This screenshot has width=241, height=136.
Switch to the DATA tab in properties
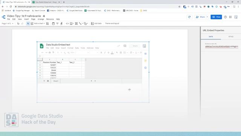211,37
